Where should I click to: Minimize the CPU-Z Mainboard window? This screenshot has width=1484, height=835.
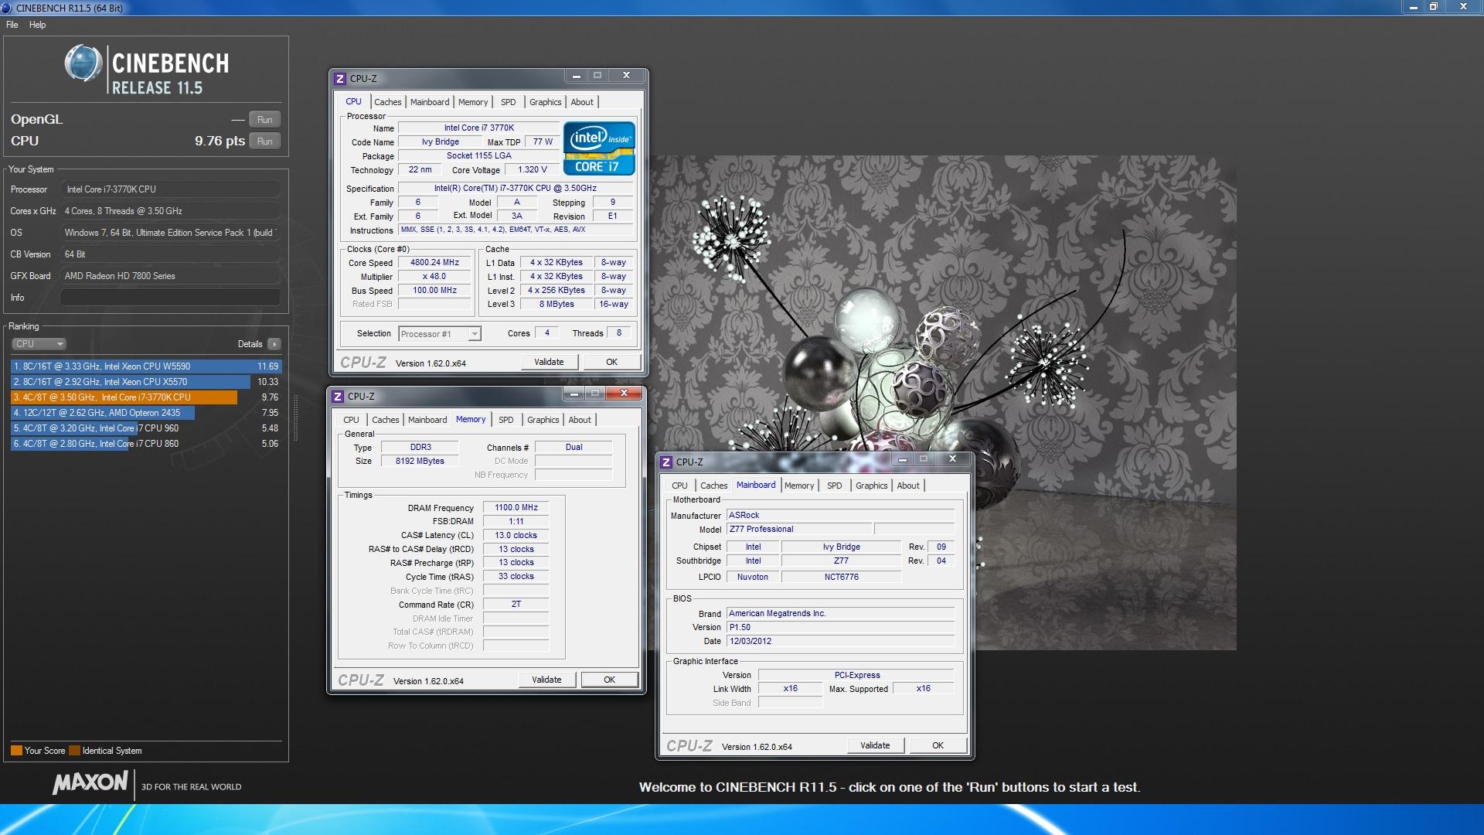[x=902, y=459]
